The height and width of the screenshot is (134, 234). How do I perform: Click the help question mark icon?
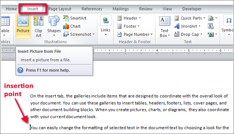[x=20, y=70]
